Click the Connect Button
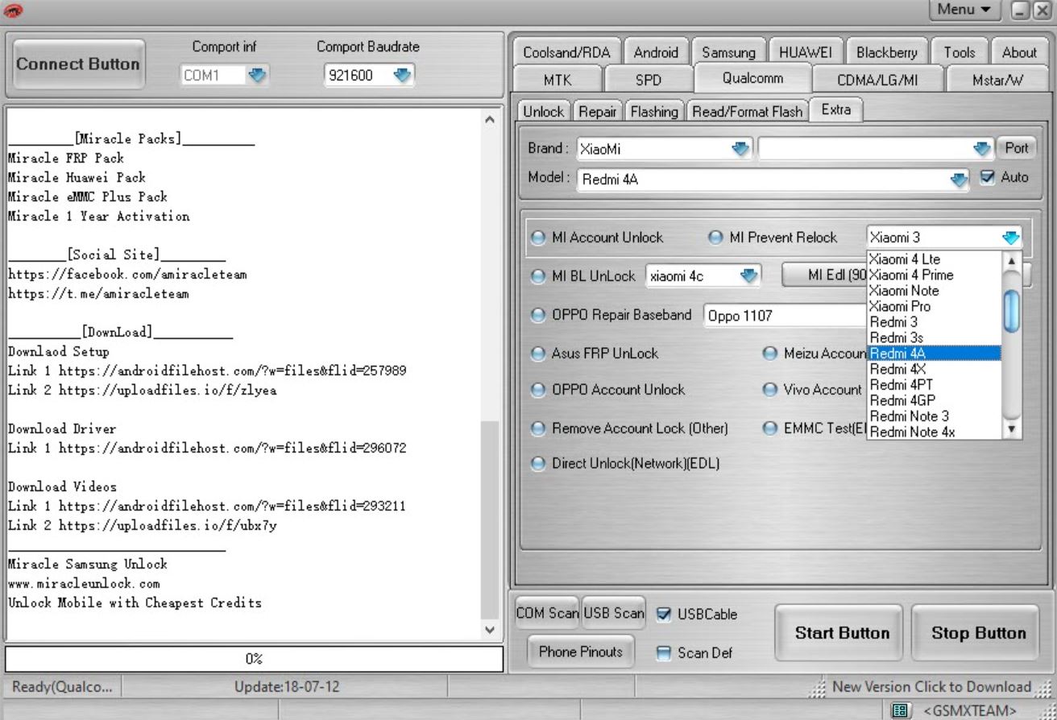The width and height of the screenshot is (1057, 720). (78, 64)
